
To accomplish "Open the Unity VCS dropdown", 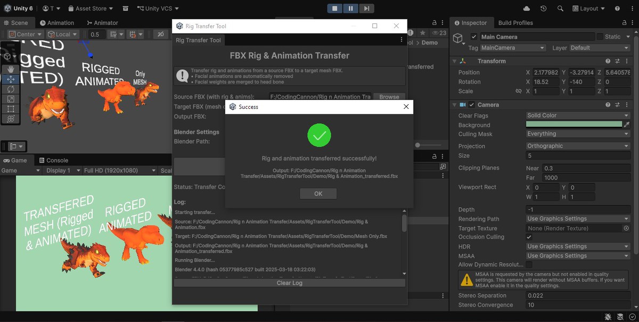I will click(x=158, y=9).
